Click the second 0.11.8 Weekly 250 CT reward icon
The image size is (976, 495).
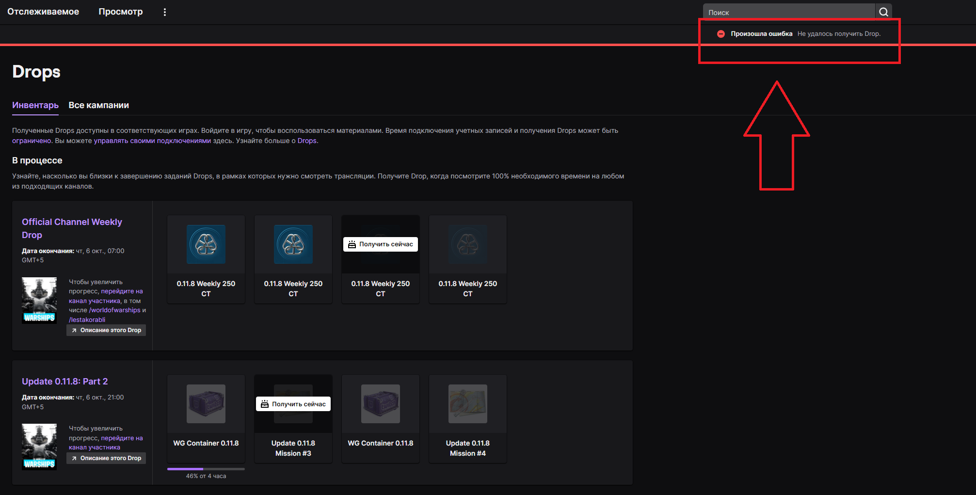pos(293,244)
